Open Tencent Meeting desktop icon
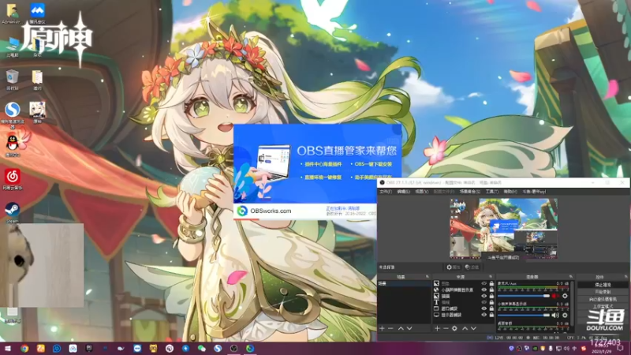The image size is (631, 355). [x=37, y=13]
